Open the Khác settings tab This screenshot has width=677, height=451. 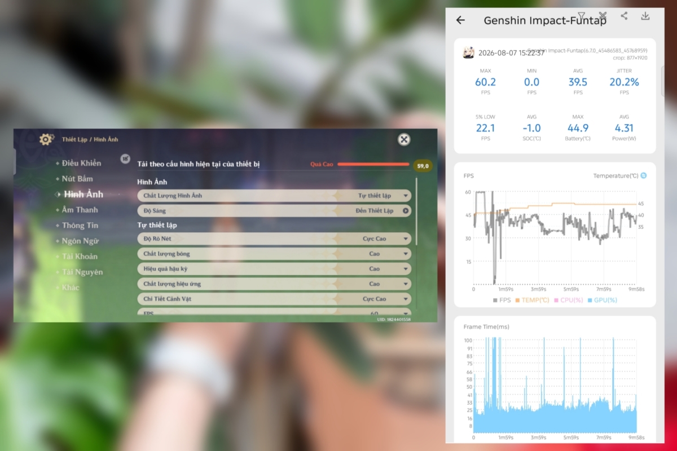click(x=71, y=288)
